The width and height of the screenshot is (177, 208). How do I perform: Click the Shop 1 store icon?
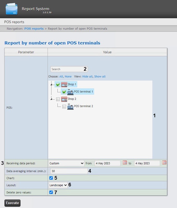[x=64, y=84]
